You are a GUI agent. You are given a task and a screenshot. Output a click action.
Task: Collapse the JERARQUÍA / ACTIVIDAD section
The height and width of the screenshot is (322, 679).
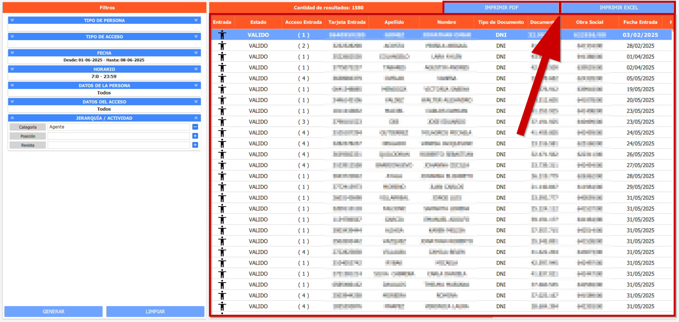coord(104,118)
